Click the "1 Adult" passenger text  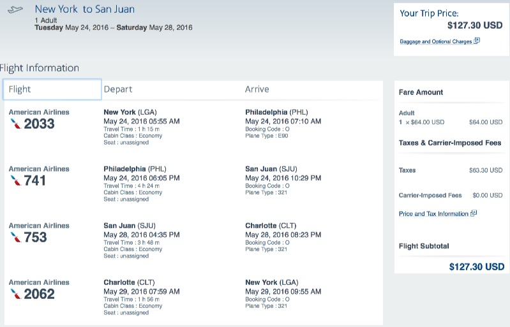coord(46,20)
